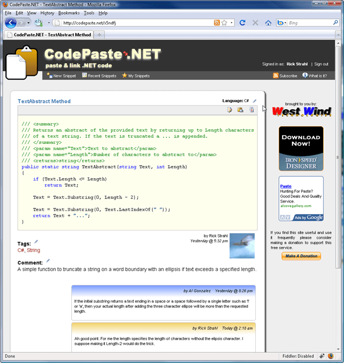Image resolution: width=344 pixels, height=363 pixels.
Task: Open the Bing search engine dropdown
Action: (x=282, y=23)
